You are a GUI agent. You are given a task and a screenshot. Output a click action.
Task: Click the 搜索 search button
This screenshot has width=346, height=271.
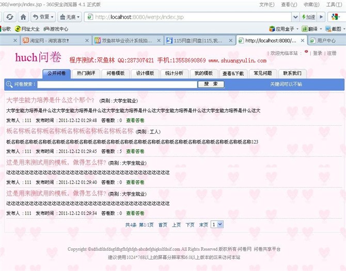point(211,84)
